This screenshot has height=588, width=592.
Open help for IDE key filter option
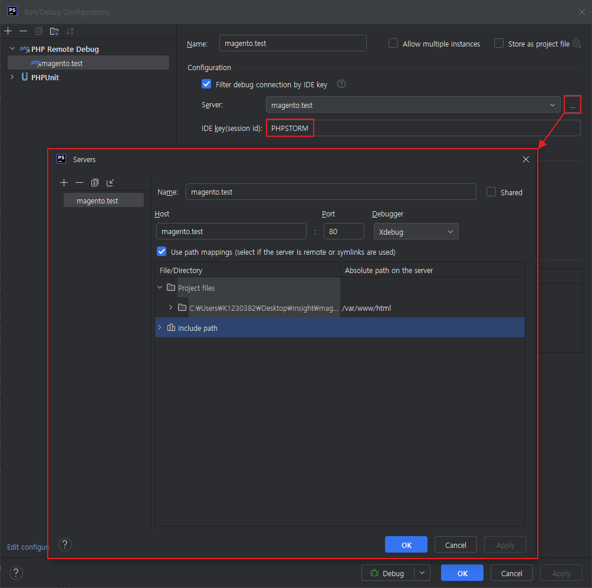pos(341,84)
